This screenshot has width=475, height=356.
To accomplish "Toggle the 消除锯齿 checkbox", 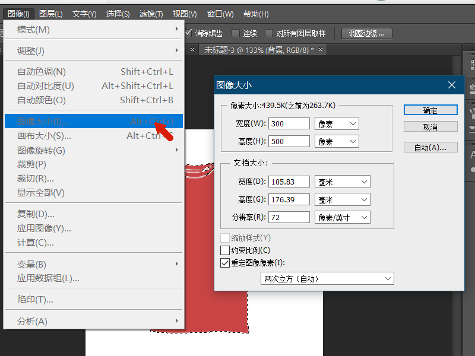I will click(x=188, y=33).
